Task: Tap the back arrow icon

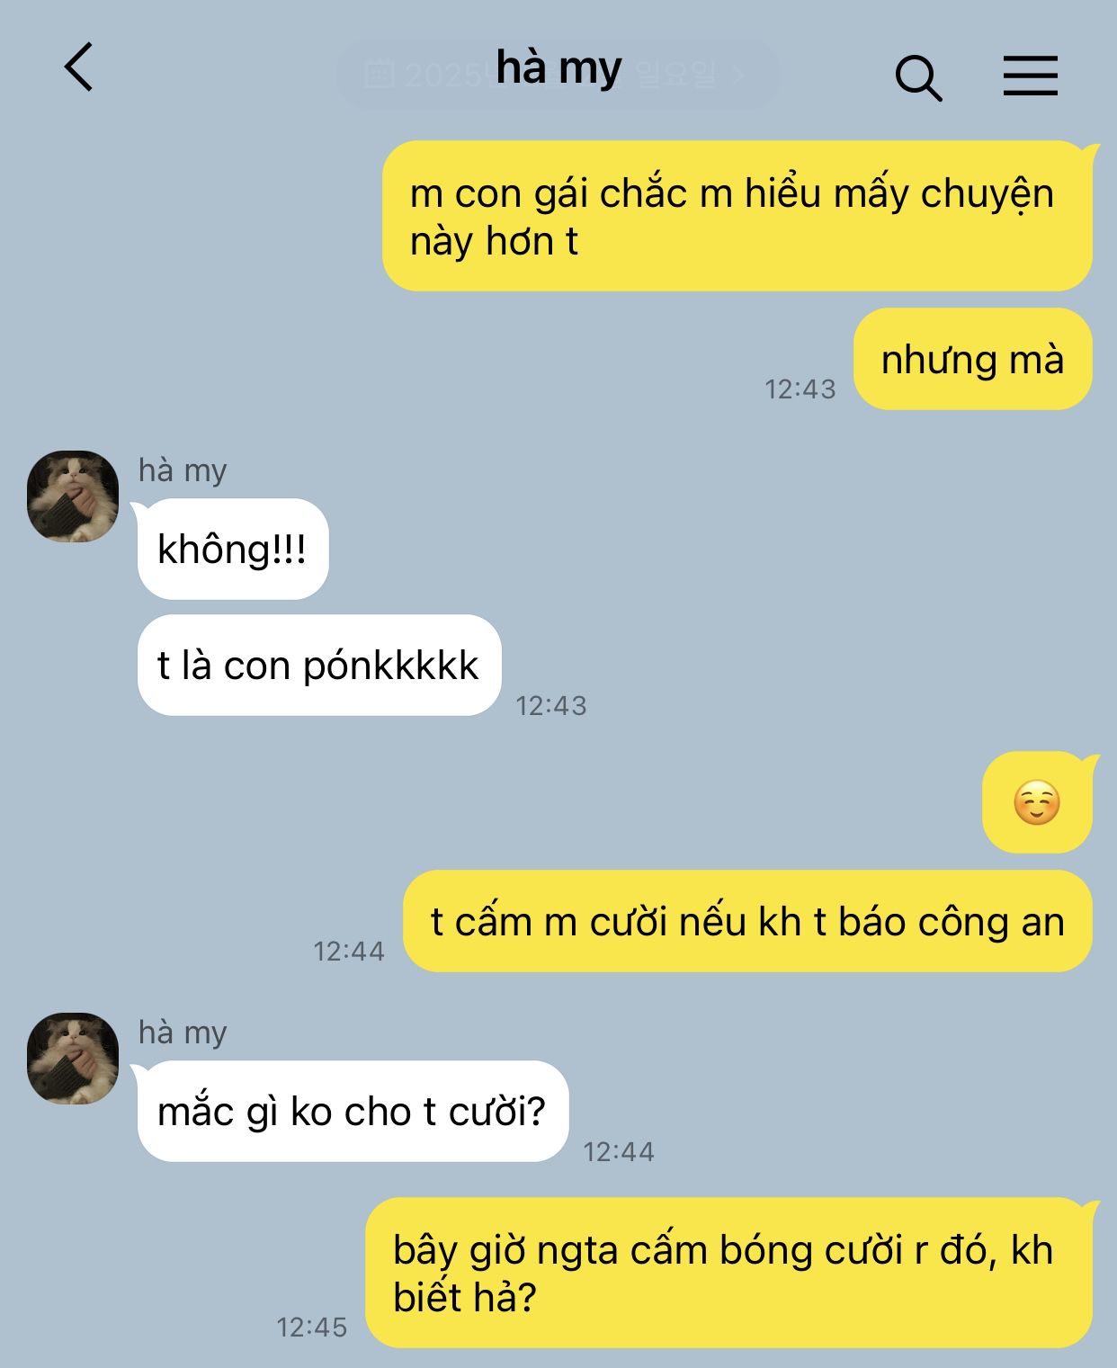Action: click(x=79, y=67)
